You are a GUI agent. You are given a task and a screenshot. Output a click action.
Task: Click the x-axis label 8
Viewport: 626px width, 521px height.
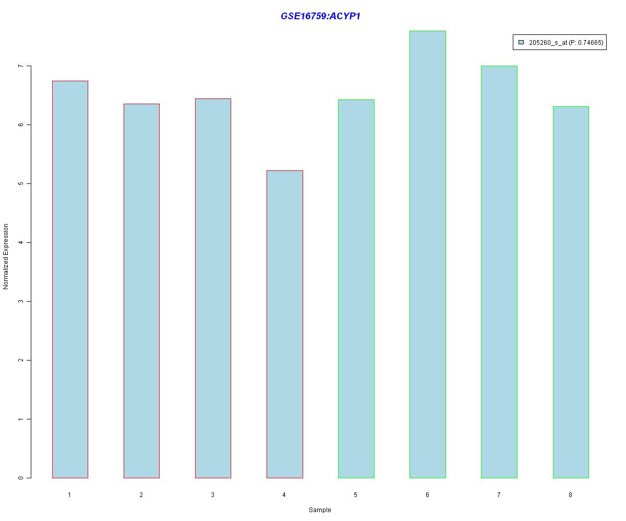[x=571, y=494]
